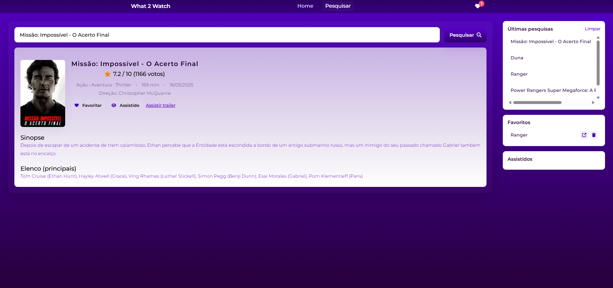613x288 pixels.
Task: Toggle Assistido watched eye button
Action: click(x=126, y=106)
